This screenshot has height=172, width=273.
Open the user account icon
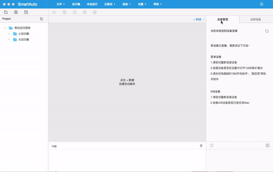click(261, 4)
